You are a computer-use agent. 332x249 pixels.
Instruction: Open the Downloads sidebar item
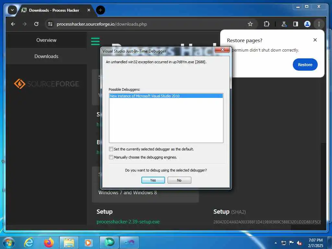pos(46,56)
